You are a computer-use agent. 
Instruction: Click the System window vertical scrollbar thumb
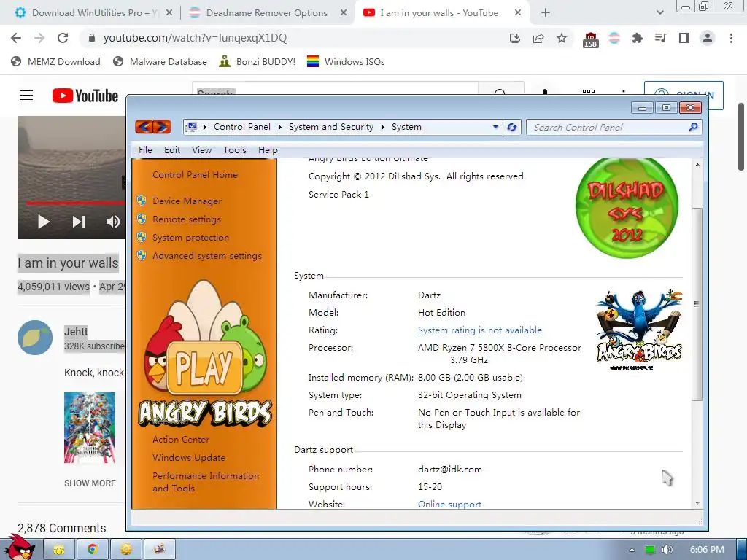(697, 303)
